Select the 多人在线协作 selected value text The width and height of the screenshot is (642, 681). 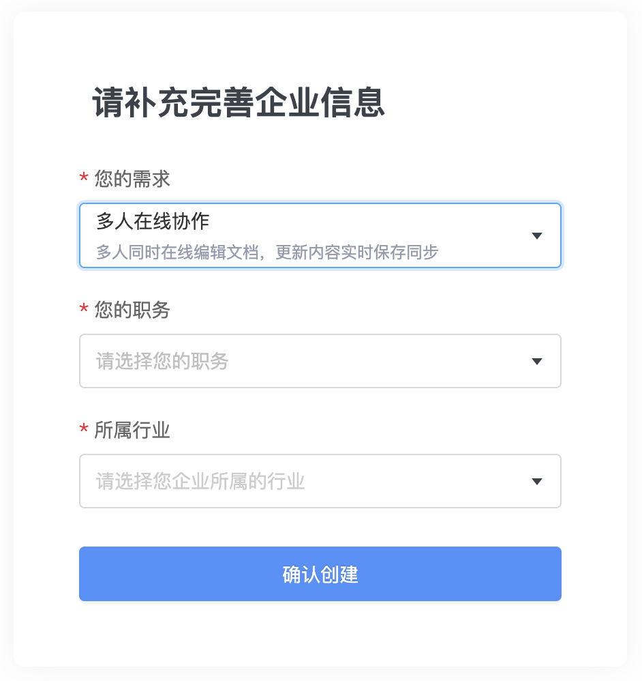coord(153,221)
